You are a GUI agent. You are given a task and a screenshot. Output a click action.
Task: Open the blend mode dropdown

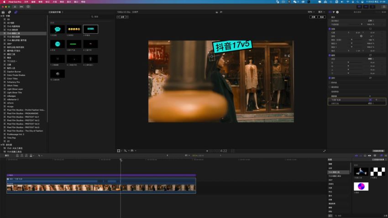click(371, 21)
